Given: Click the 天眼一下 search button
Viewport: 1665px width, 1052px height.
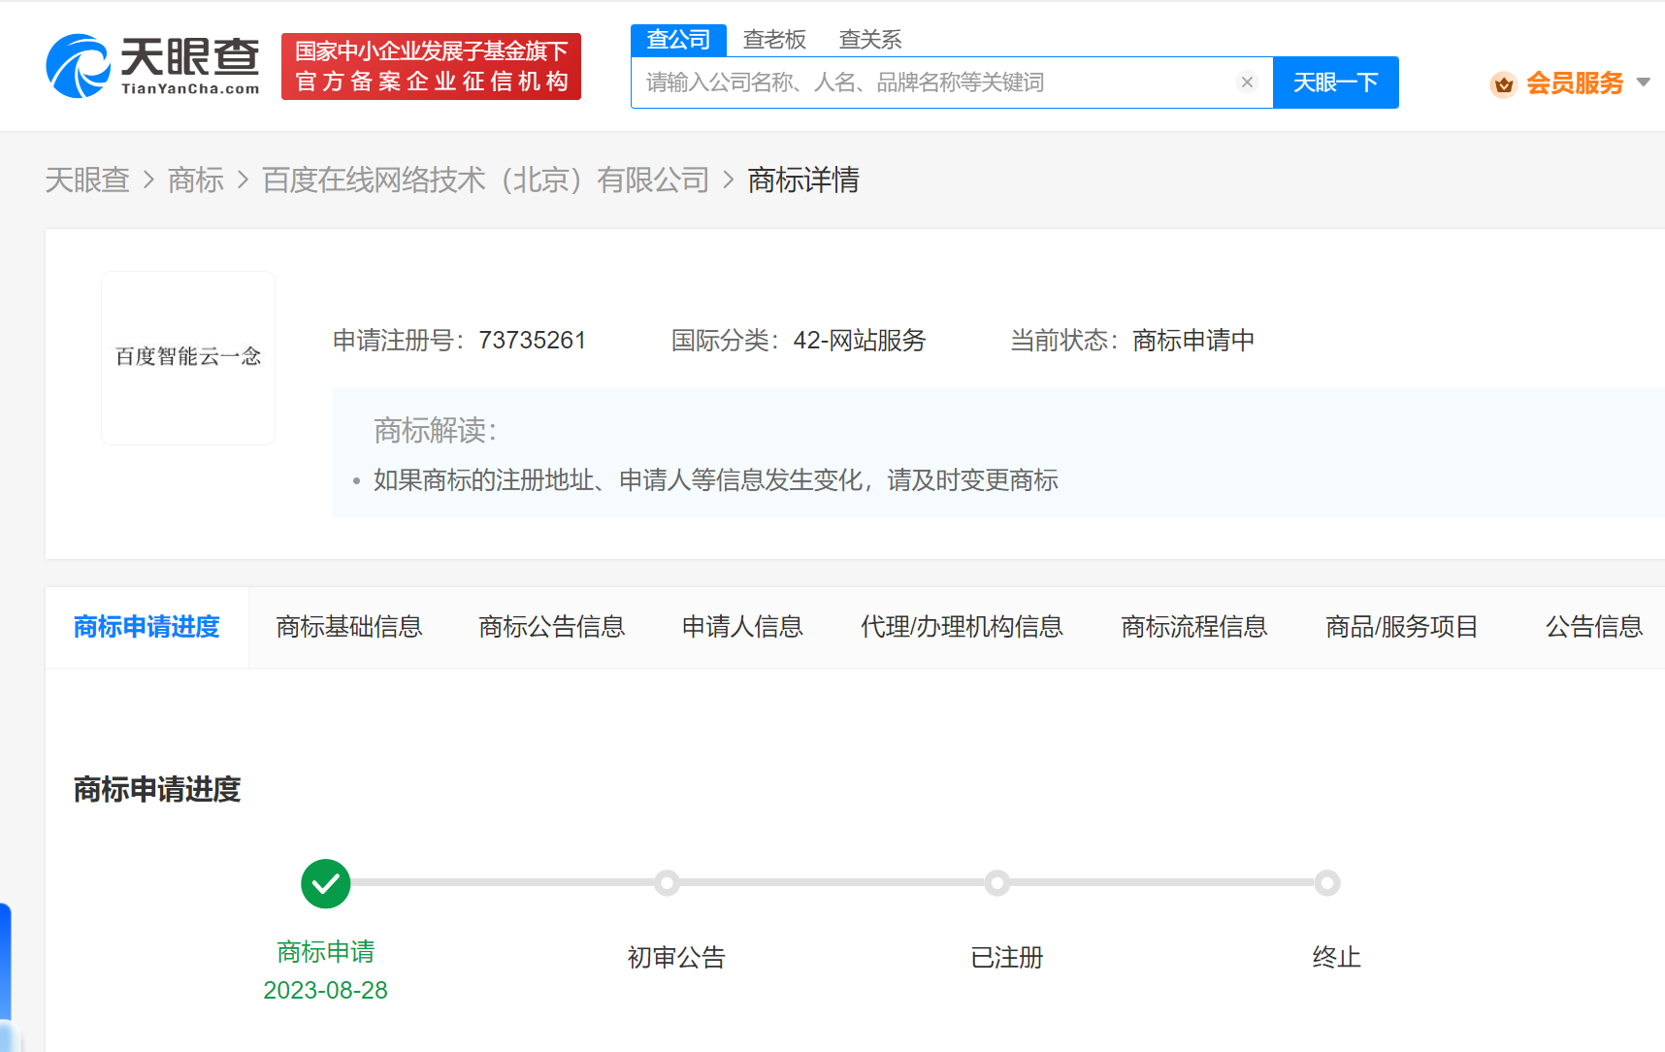Looking at the screenshot, I should [1335, 82].
